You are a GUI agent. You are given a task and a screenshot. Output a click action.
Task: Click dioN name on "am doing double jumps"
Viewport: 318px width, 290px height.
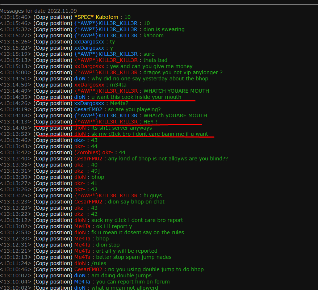tap(80, 276)
